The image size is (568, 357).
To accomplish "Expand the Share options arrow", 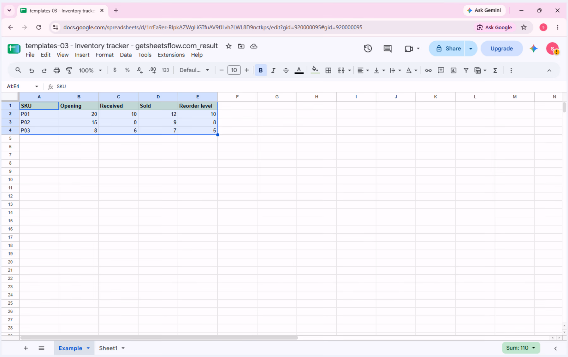I will coord(471,49).
